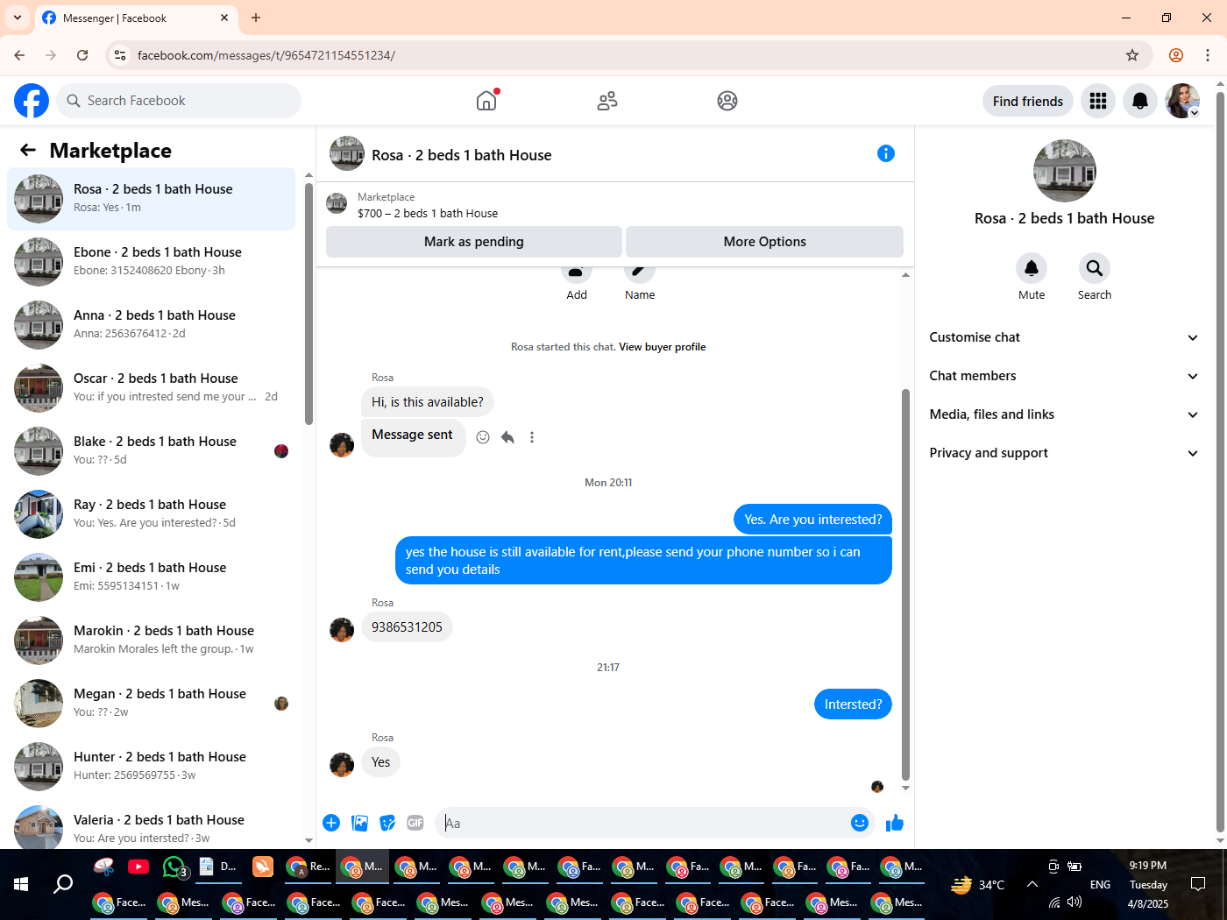The height and width of the screenshot is (920, 1227).
Task: Expand Media, files and links section
Action: [1064, 414]
